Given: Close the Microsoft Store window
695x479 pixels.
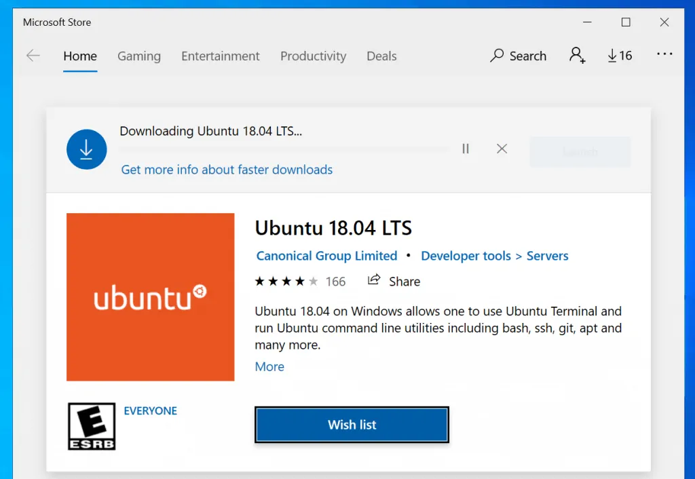Looking at the screenshot, I should point(664,22).
